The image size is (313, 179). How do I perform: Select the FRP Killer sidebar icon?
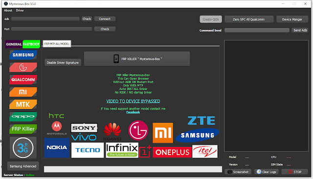(23, 129)
